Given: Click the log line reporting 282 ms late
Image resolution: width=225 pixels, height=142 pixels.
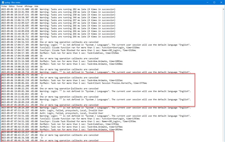Looking at the screenshot, I should 70,9.
